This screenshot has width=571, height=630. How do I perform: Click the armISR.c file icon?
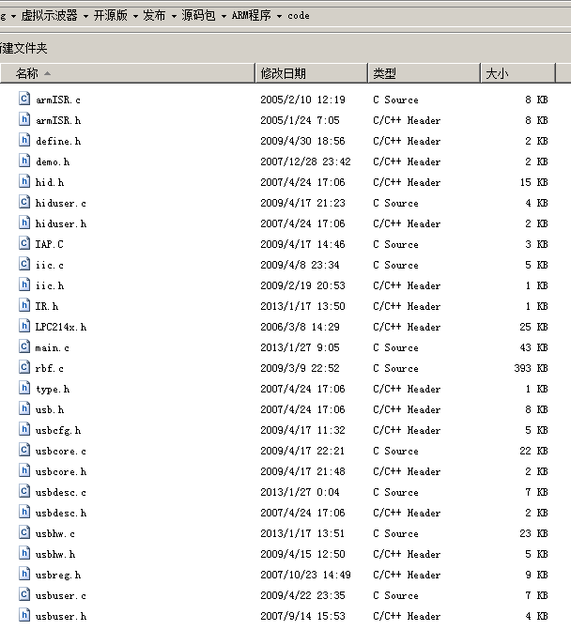24,99
